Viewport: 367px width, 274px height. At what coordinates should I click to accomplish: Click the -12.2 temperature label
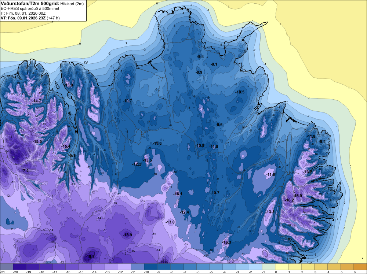click(x=137, y=164)
